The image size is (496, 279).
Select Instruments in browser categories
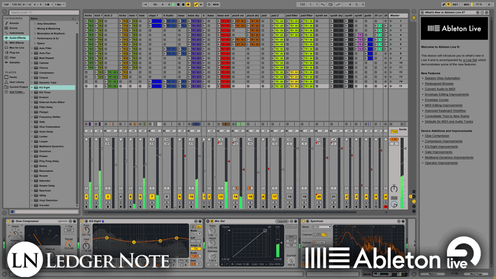click(x=16, y=33)
